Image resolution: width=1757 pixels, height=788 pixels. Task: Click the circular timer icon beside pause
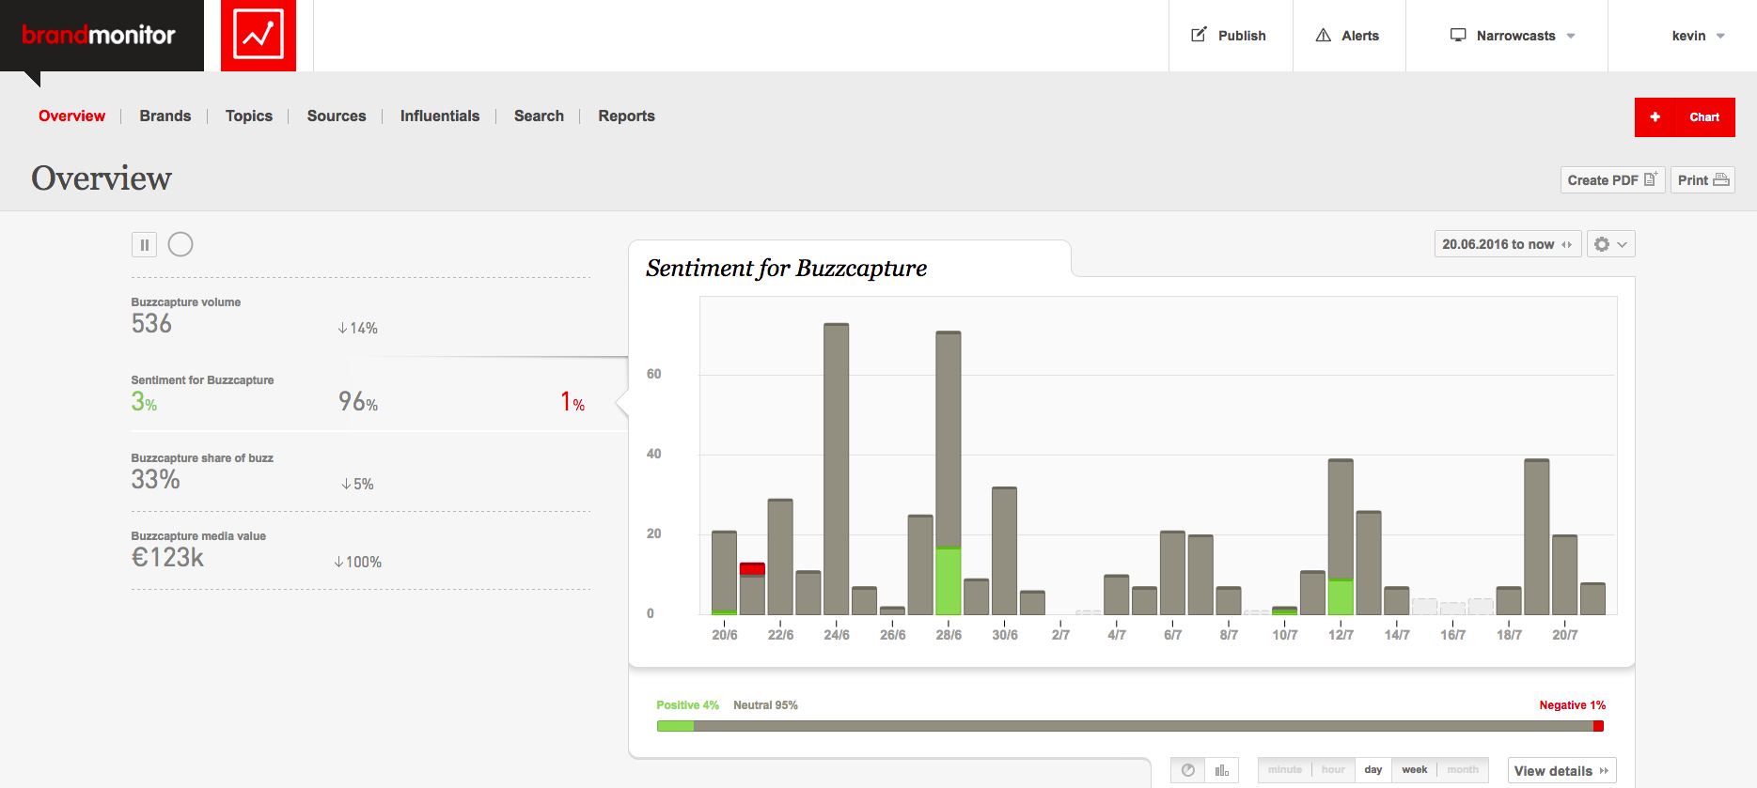pos(180,245)
